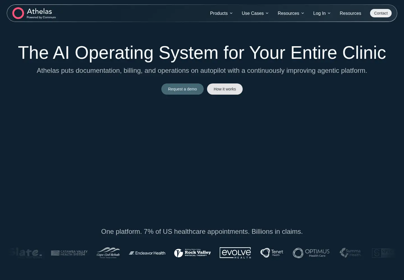Click 'The AI Operating System for Your Entire Clinic' headline

pos(202,53)
